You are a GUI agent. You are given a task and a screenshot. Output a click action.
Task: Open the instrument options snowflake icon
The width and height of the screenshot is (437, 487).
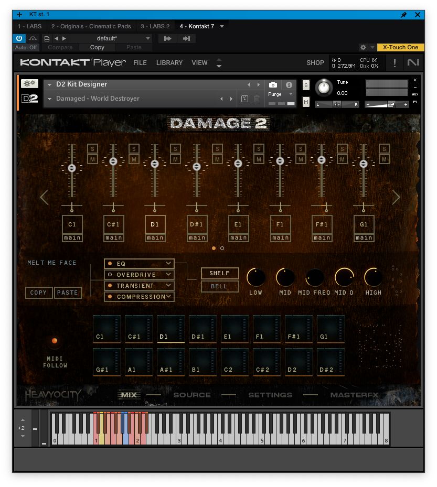[29, 83]
